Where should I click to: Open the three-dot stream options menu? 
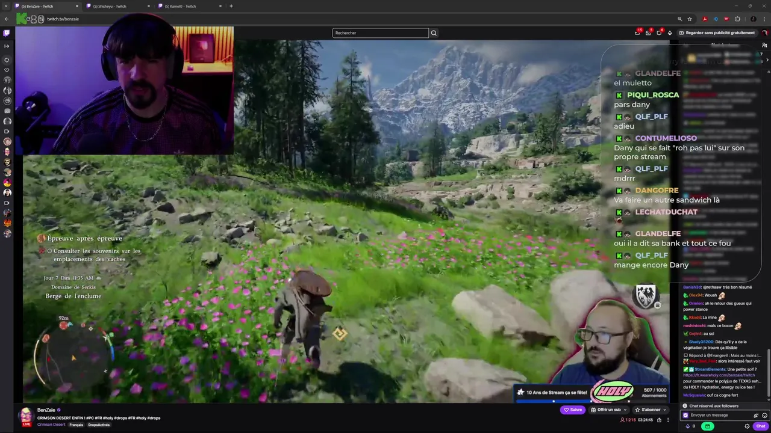click(x=667, y=420)
